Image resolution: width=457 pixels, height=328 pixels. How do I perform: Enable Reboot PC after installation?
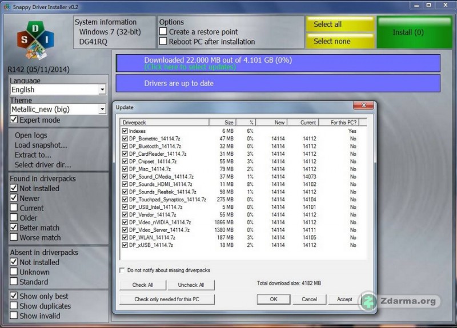[163, 41]
